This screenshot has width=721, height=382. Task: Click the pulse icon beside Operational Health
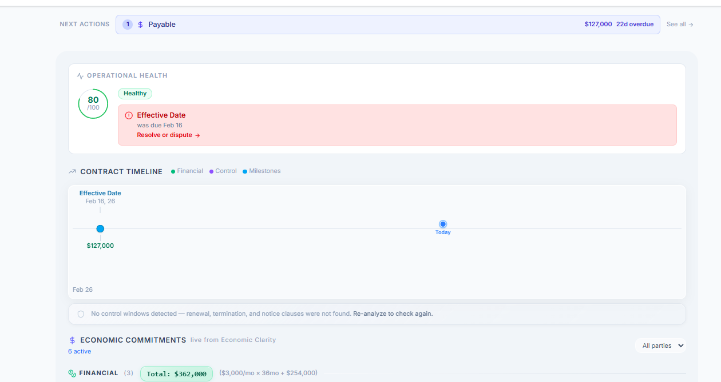[x=80, y=75]
